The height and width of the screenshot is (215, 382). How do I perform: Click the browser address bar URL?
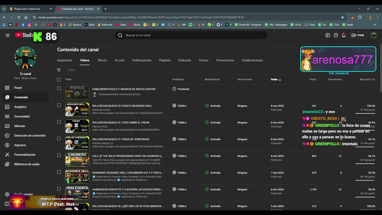coord(141,17)
